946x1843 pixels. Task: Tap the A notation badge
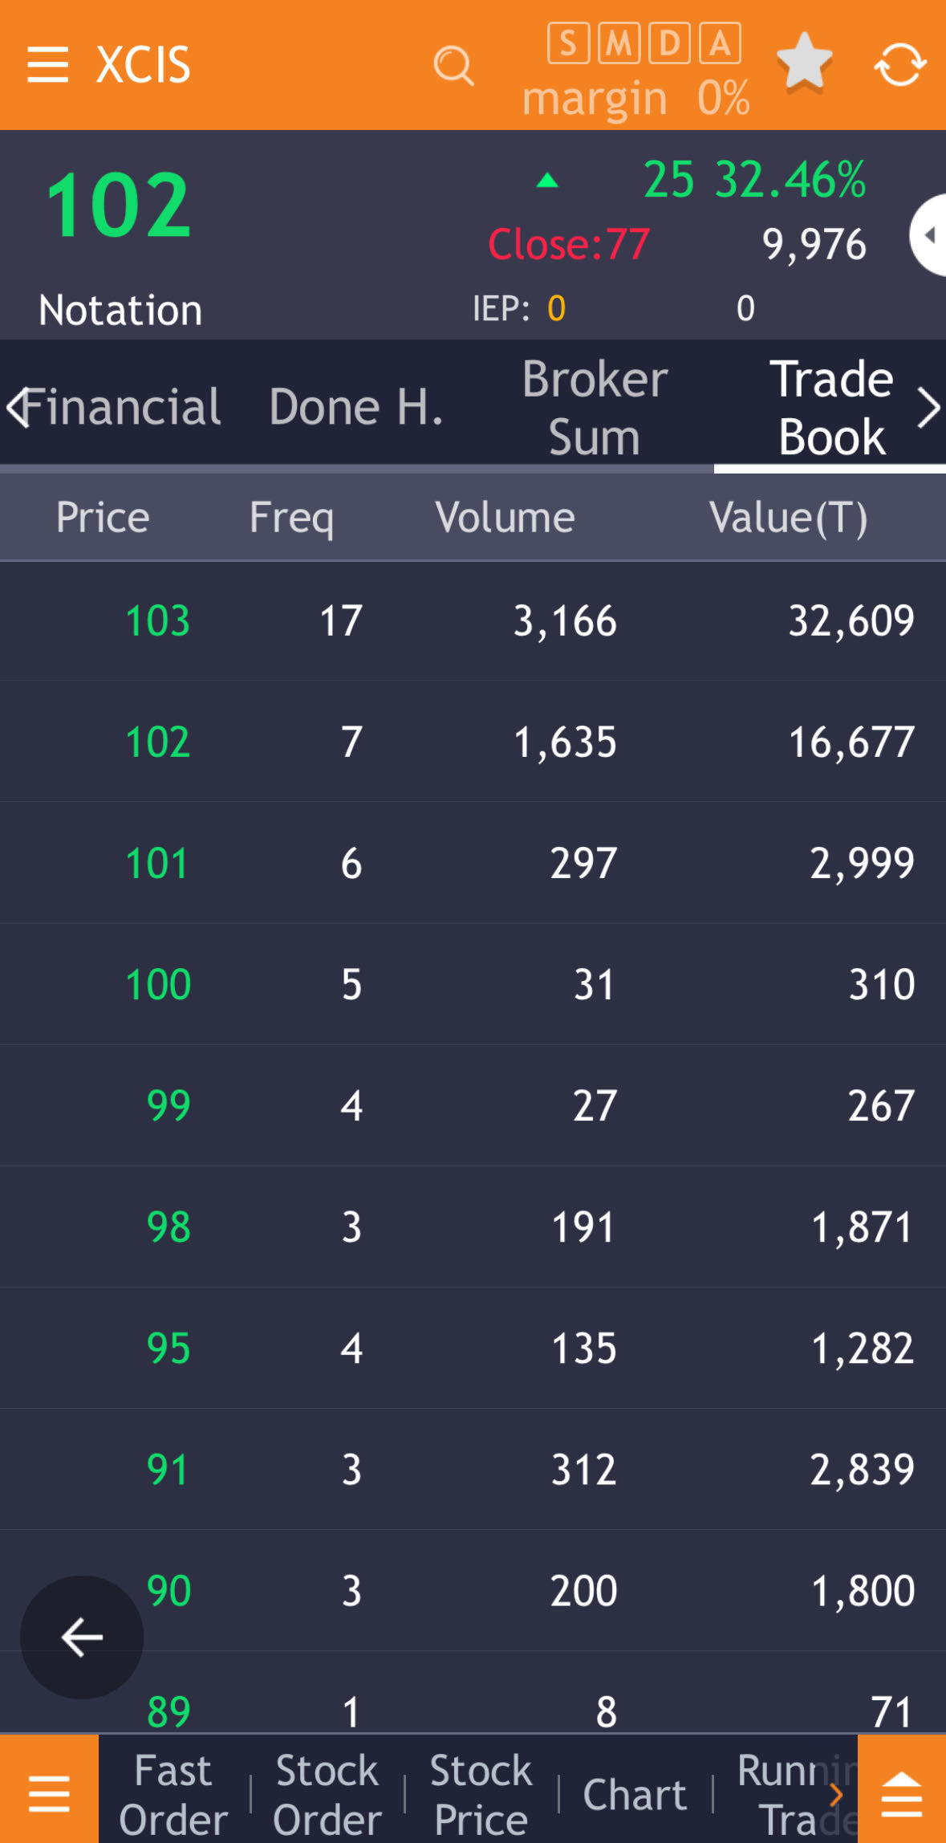click(x=720, y=43)
